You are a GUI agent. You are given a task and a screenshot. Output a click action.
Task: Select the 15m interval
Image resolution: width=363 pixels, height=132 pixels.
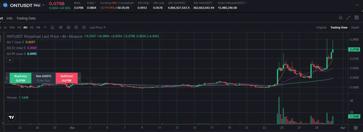point(12,27)
